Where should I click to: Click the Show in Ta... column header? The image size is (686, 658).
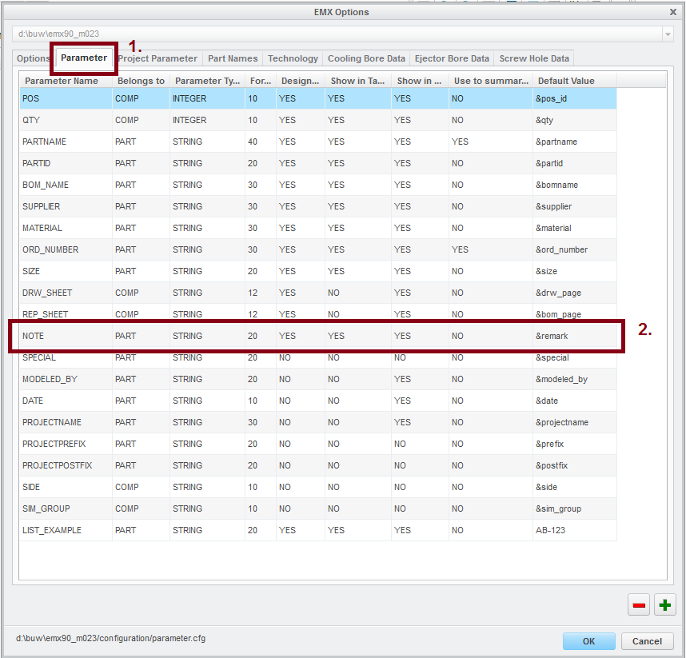coord(358,81)
